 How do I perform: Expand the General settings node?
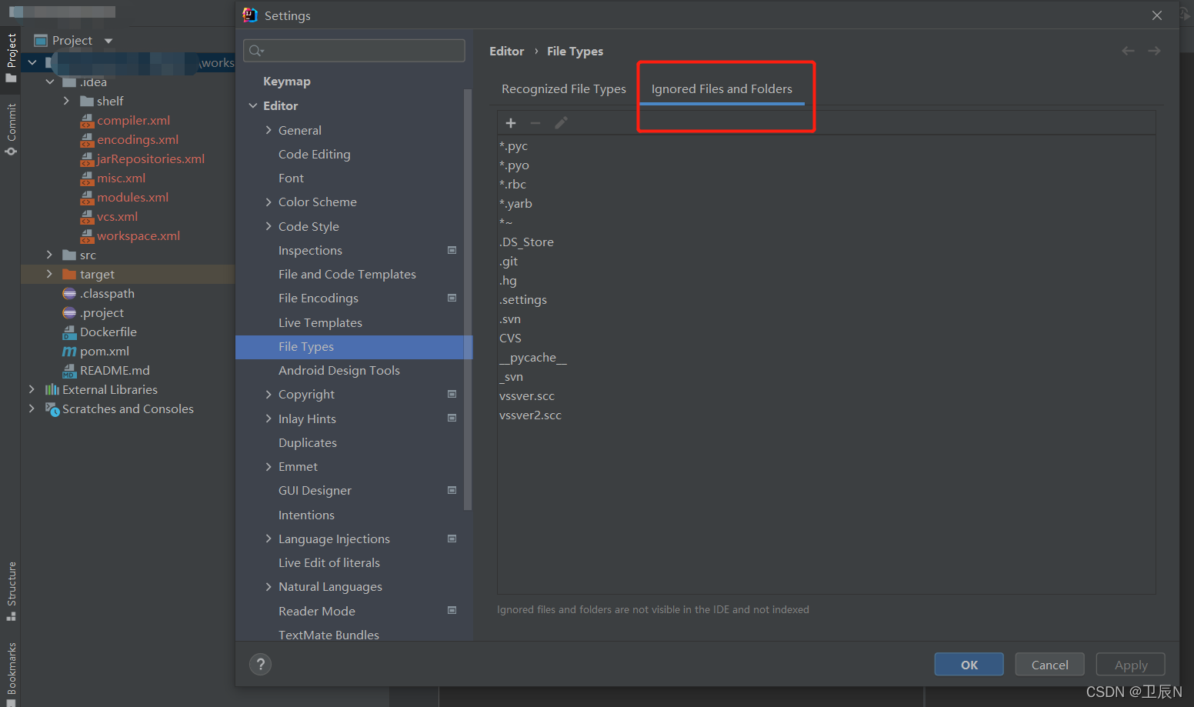pos(268,130)
